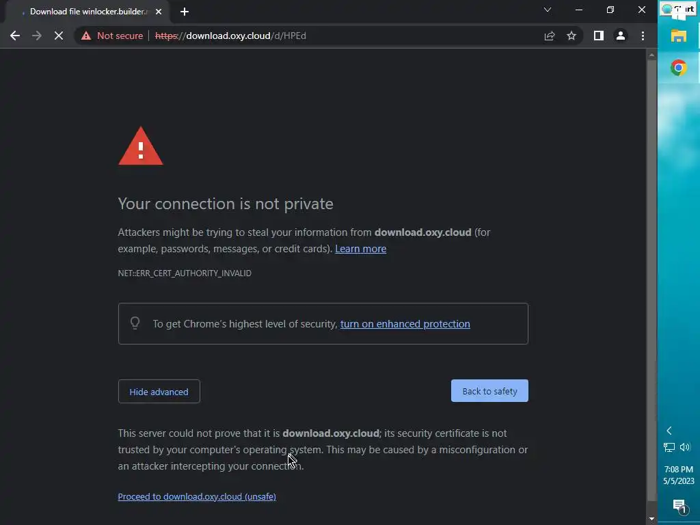Restore down the Chrome window
700x525 pixels.
[610, 10]
